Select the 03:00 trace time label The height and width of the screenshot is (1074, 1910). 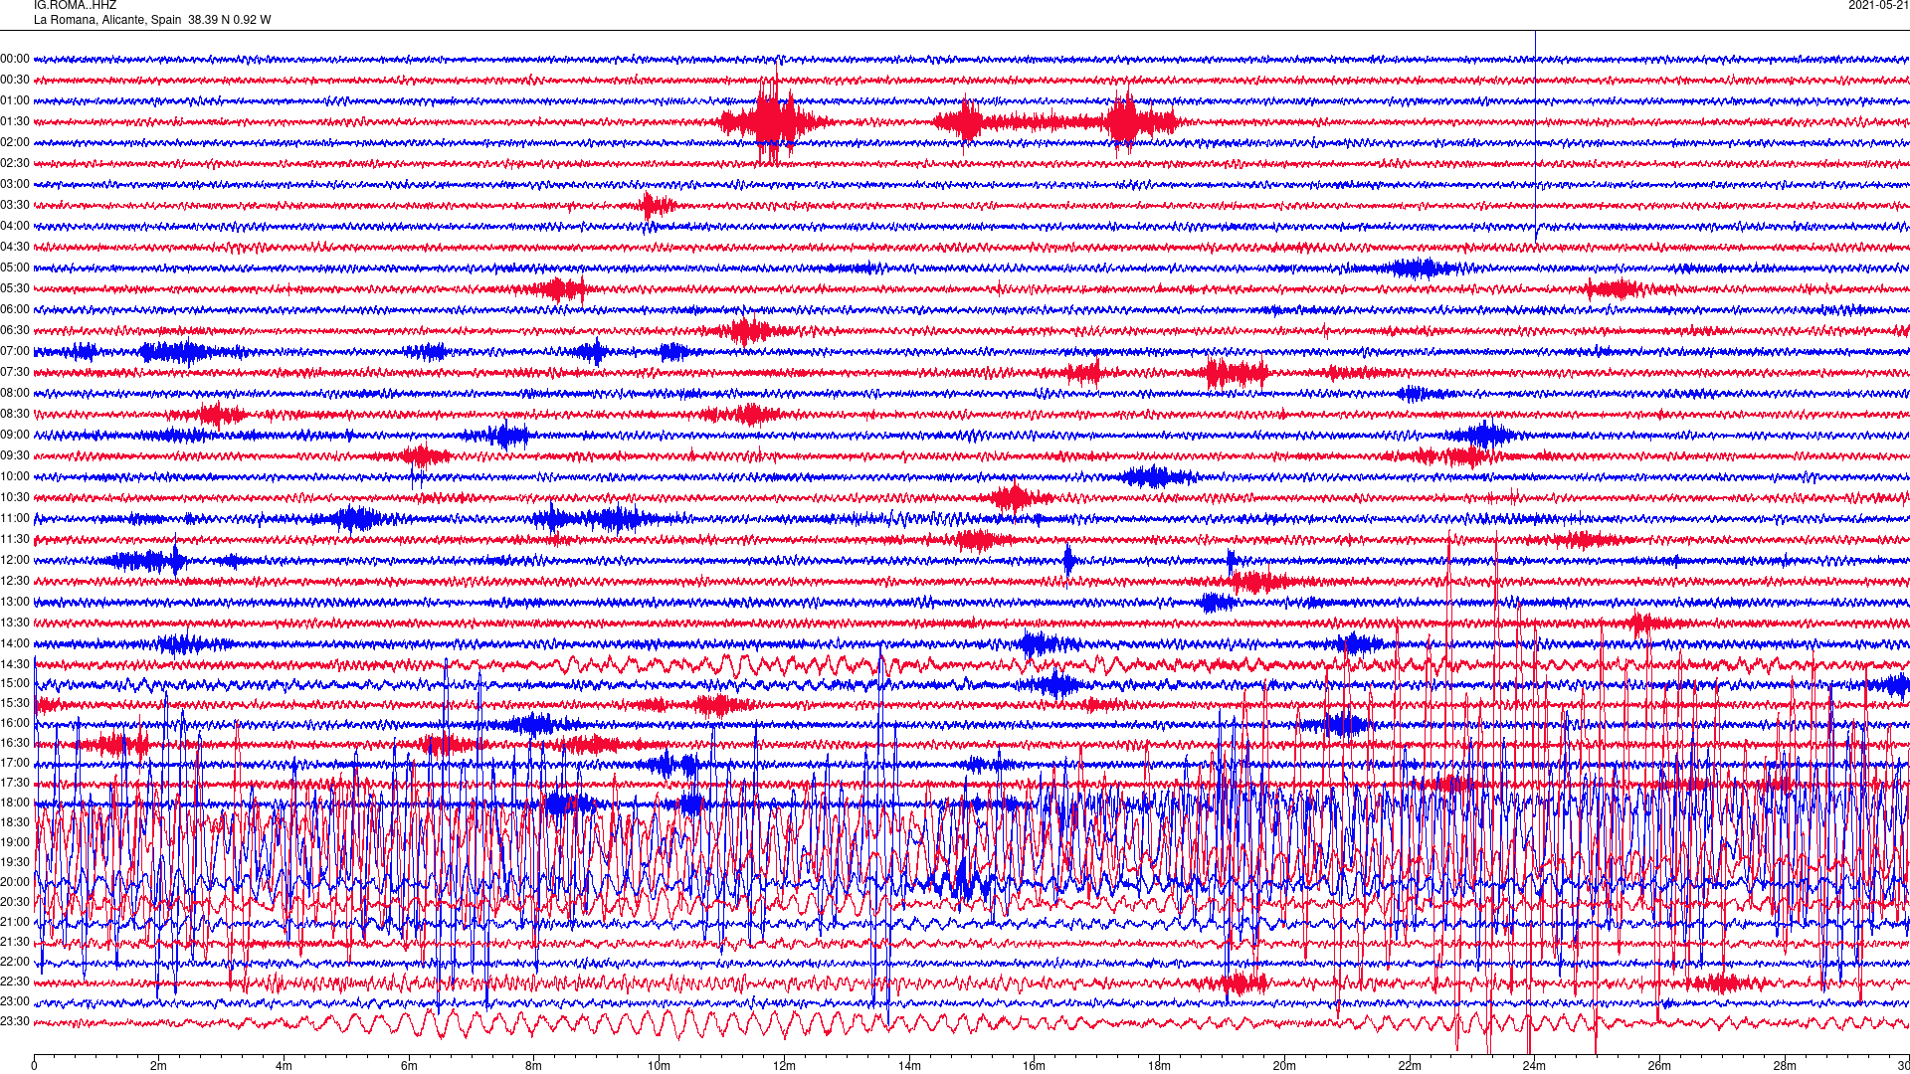(x=15, y=184)
